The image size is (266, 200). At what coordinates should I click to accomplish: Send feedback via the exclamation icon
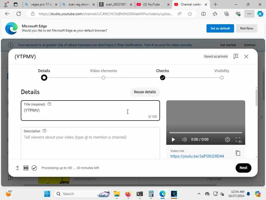(236, 56)
